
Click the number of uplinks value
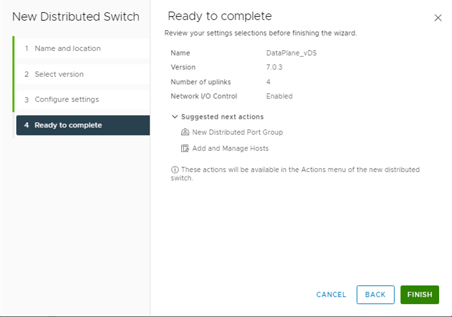click(x=268, y=82)
